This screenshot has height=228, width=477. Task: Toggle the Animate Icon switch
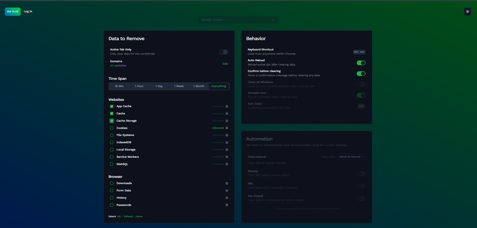(x=361, y=95)
